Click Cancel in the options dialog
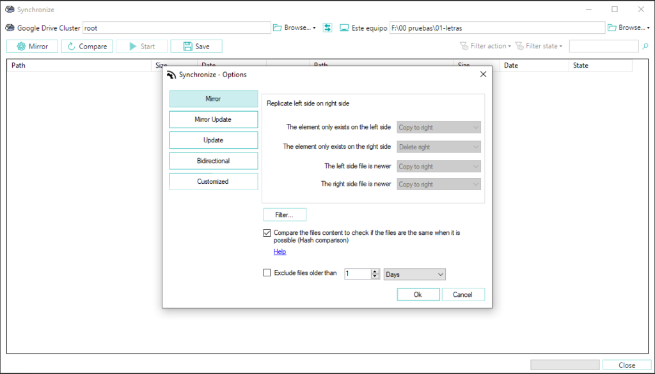The height and width of the screenshot is (374, 655). pos(463,294)
